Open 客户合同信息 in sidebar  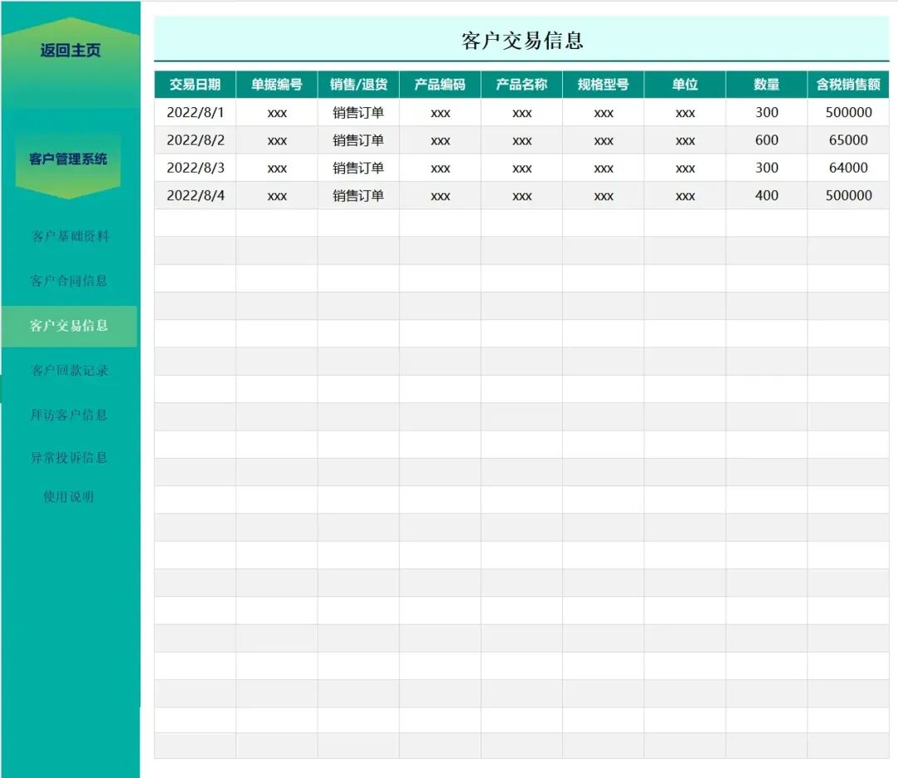tap(70, 281)
